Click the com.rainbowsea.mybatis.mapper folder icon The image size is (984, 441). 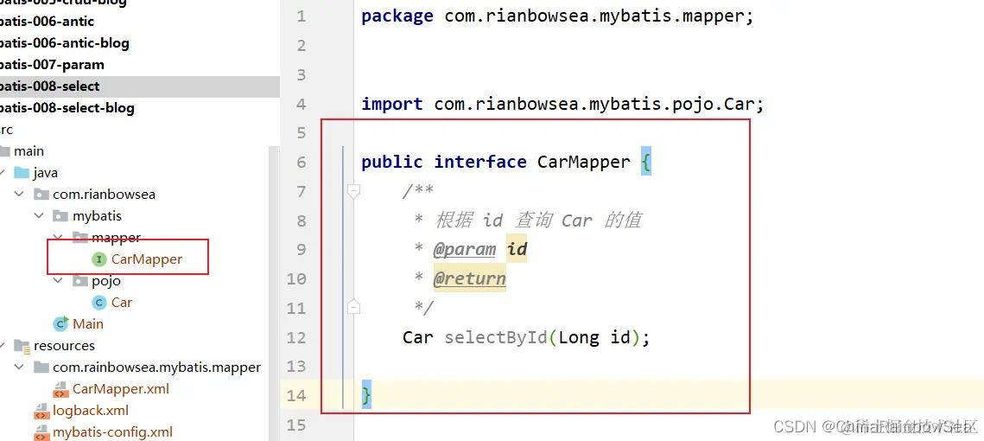click(x=41, y=367)
